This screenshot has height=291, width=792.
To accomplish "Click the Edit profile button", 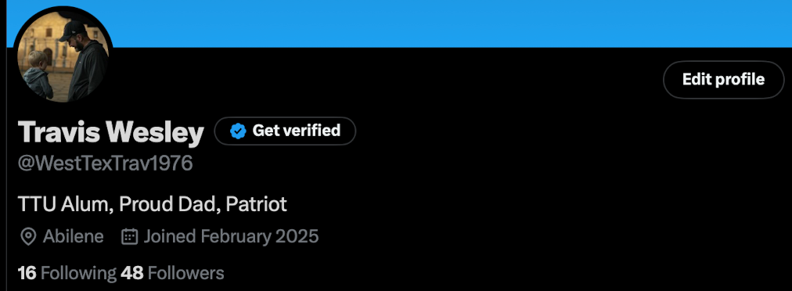I will coord(723,80).
